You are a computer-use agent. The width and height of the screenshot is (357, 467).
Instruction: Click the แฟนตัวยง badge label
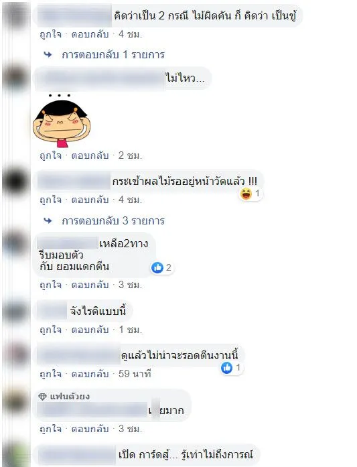[x=70, y=397]
